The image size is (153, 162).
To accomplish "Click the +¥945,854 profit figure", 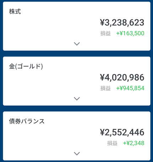I will click(130, 88).
